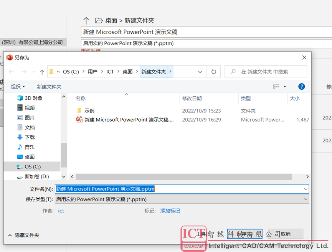Viewport: 332px width, 252px height.
Task: Click the horizontal scrollbar thumb in file list
Action: (184, 177)
